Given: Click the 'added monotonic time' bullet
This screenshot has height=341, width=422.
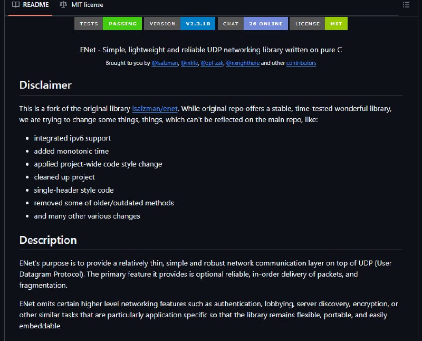Looking at the screenshot, I should 71,151.
